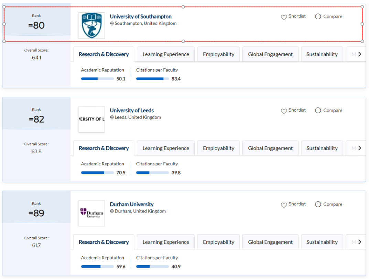This screenshot has width=369, height=279.
Task: Open Southampton's Sustainability tab
Action: (x=322, y=54)
